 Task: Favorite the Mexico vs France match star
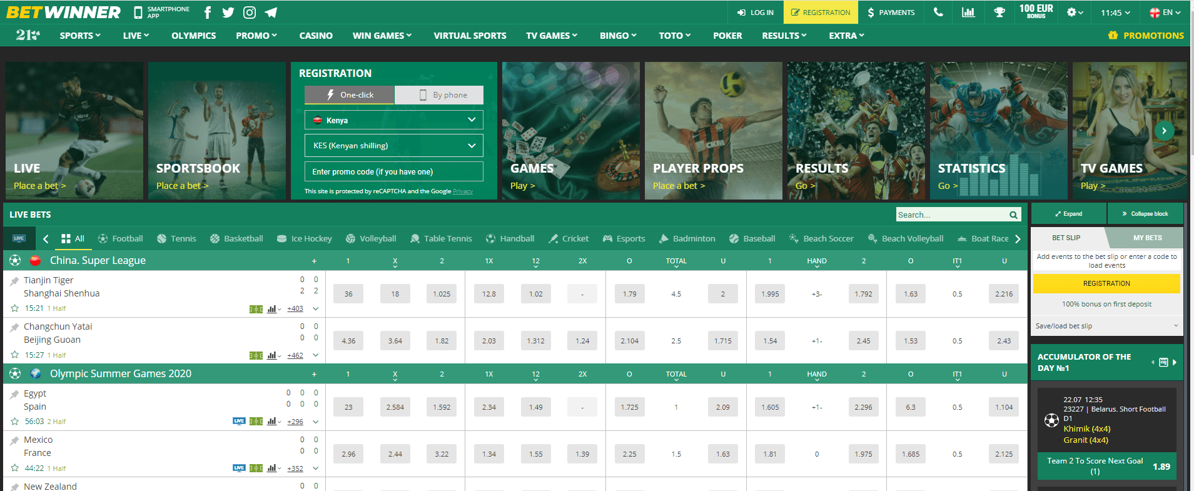coord(14,468)
